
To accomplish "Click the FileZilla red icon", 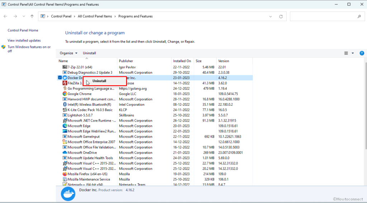I will click(65, 83).
